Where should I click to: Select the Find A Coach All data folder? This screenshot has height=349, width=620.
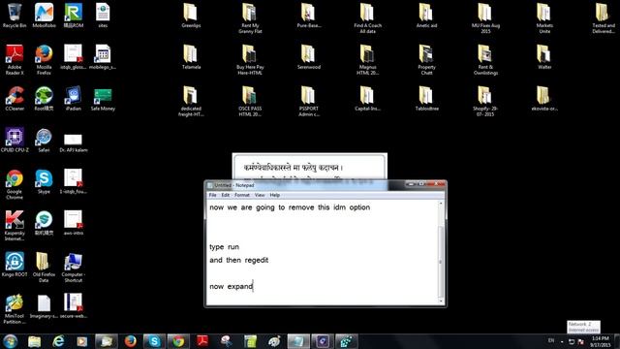click(x=368, y=18)
